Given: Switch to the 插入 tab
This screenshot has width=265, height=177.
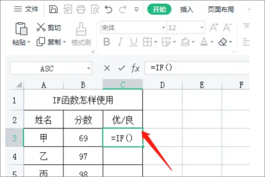Looking at the screenshot, I should pos(186,9).
